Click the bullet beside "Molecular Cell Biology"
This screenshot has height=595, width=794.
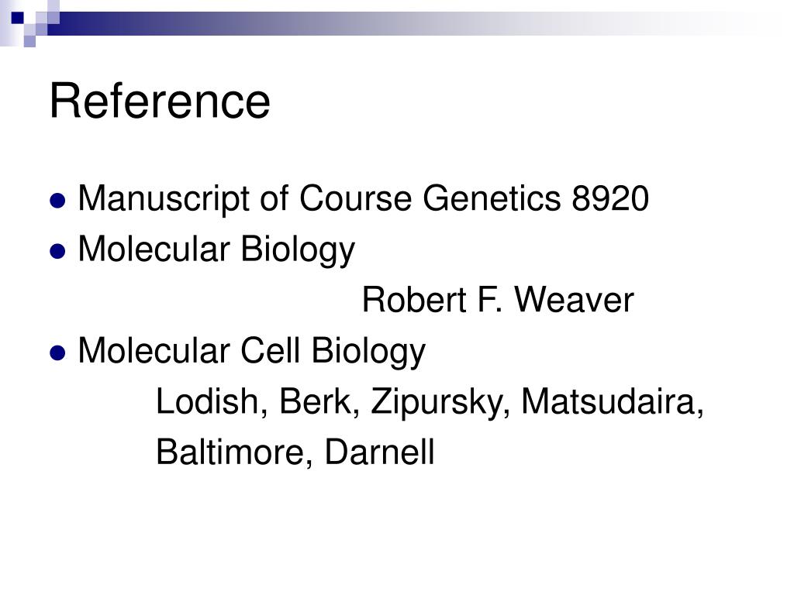[x=57, y=353]
